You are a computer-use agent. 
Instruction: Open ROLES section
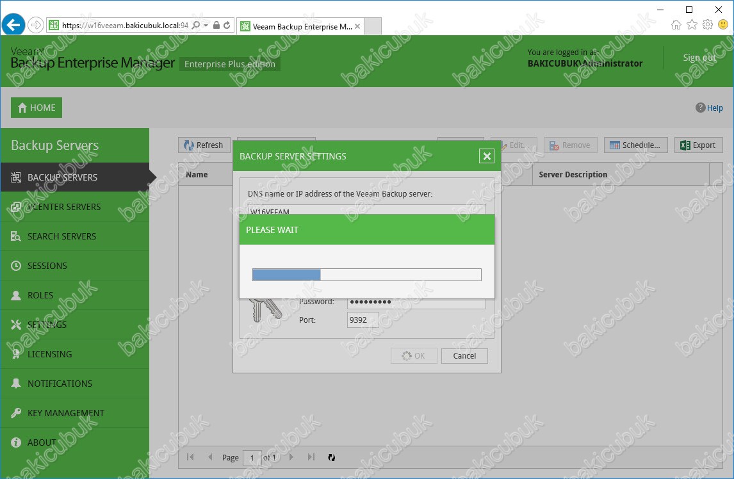(x=75, y=295)
